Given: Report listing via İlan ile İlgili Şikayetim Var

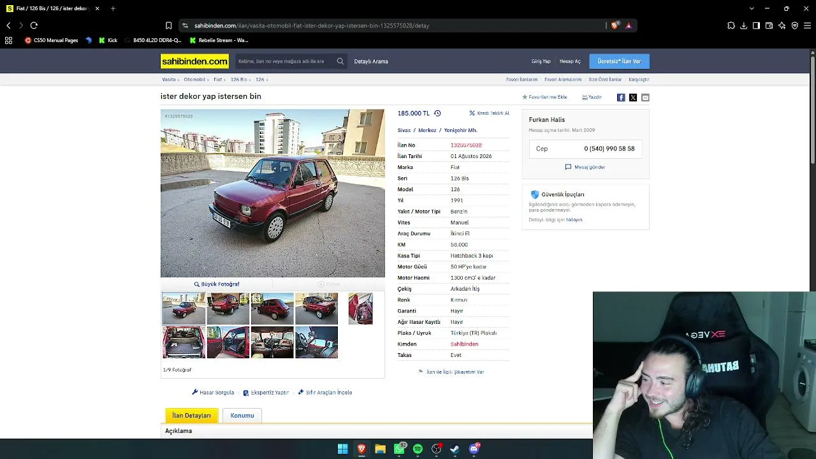Looking at the screenshot, I should coord(451,372).
